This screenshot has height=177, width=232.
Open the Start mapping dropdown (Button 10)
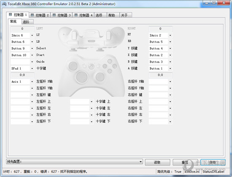[22, 55]
